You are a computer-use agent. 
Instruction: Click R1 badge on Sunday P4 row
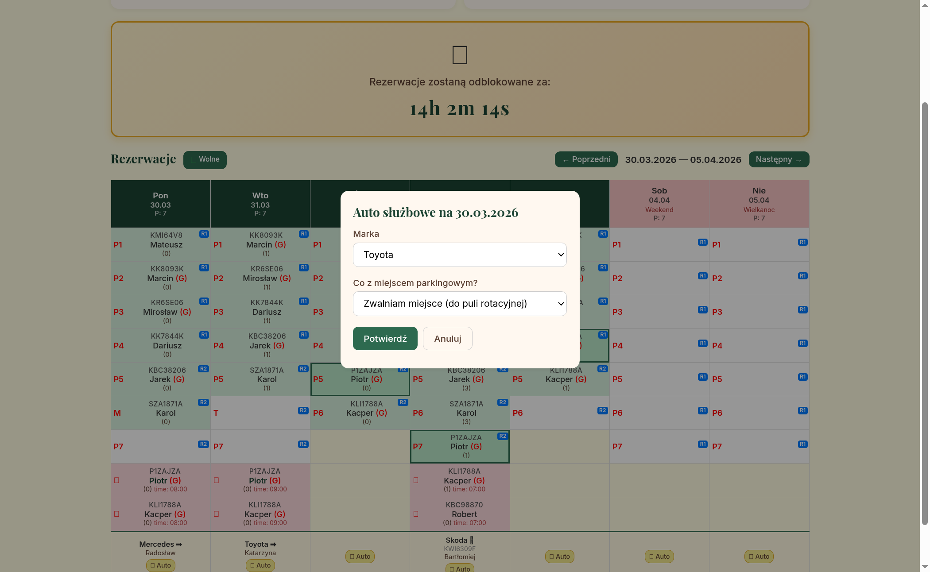(802, 343)
